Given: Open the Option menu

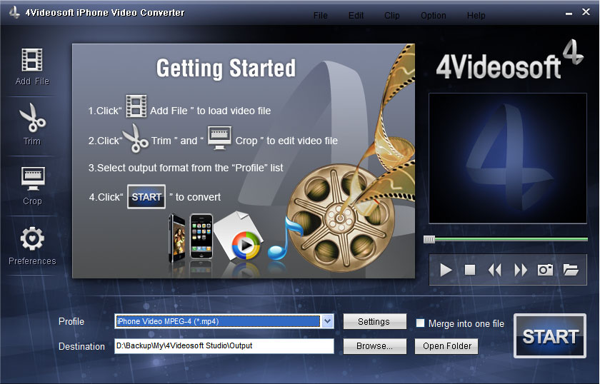Looking at the screenshot, I should [x=433, y=16].
